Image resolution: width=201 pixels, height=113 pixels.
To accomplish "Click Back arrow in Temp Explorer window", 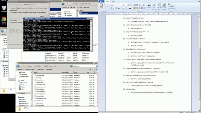I will coord(63,4).
